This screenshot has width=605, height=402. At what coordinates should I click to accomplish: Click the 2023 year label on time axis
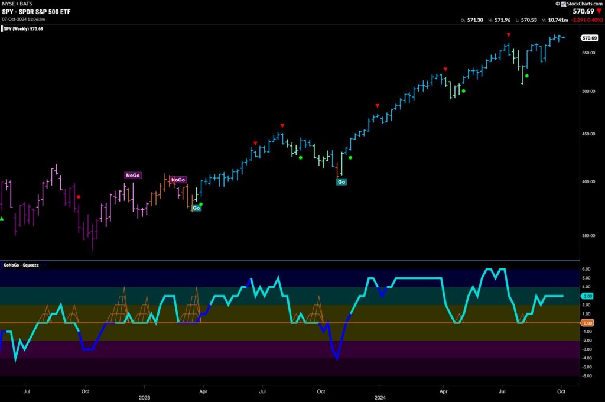[144, 398]
